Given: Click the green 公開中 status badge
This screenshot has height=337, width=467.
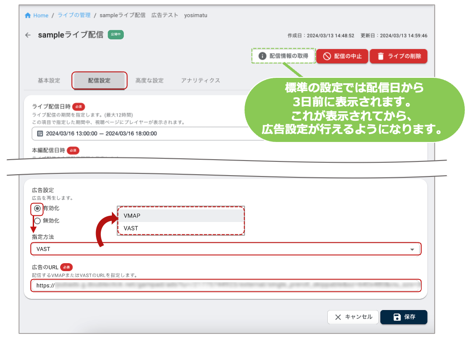Looking at the screenshot, I should point(115,34).
